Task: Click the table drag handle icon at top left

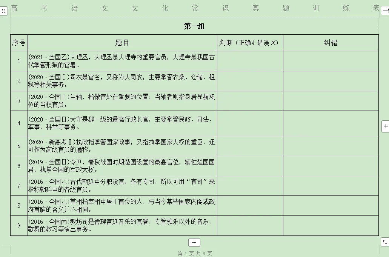Action: coord(4,11)
